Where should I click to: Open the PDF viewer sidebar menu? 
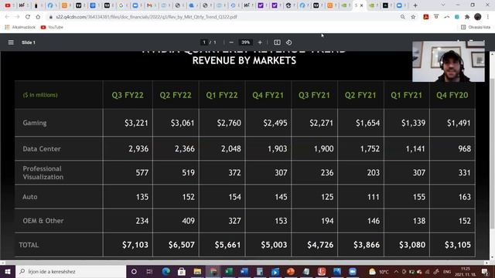coord(11,42)
